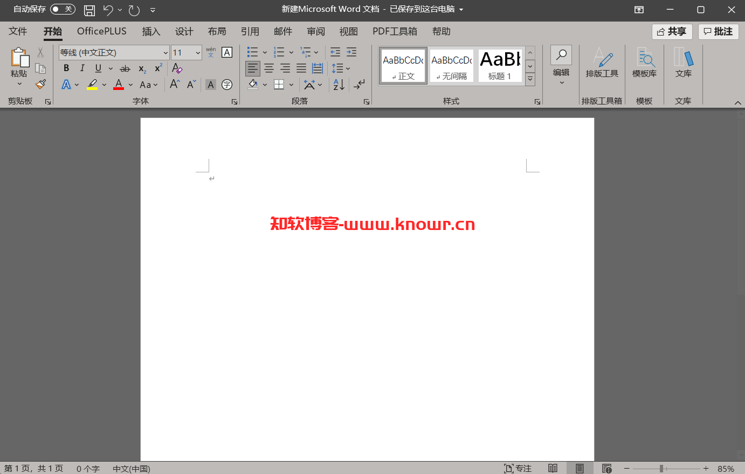Switch to the 插入 tab
The width and height of the screenshot is (745, 474).
151,31
